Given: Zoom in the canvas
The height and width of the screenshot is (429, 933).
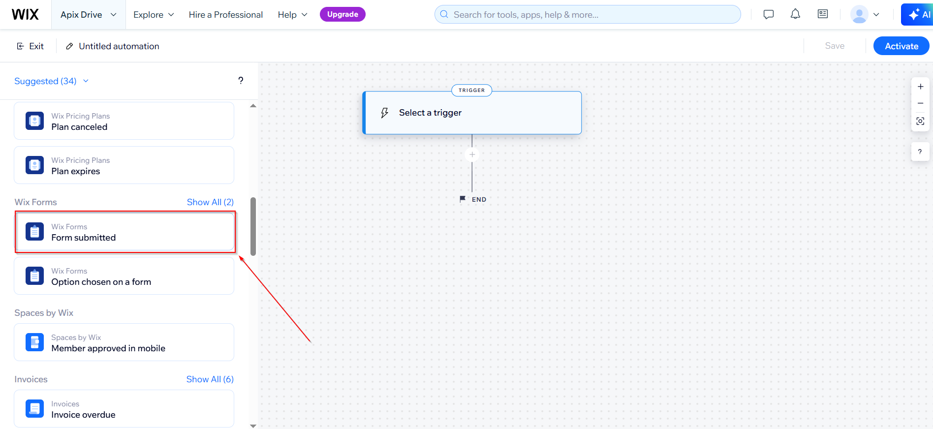Looking at the screenshot, I should pyautogui.click(x=920, y=87).
